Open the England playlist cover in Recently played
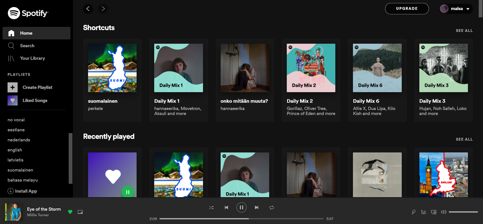 [444, 175]
